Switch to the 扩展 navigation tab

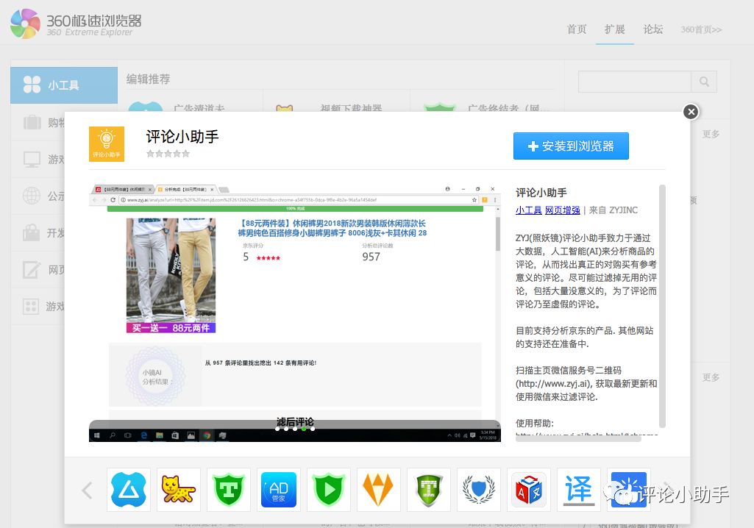614,29
